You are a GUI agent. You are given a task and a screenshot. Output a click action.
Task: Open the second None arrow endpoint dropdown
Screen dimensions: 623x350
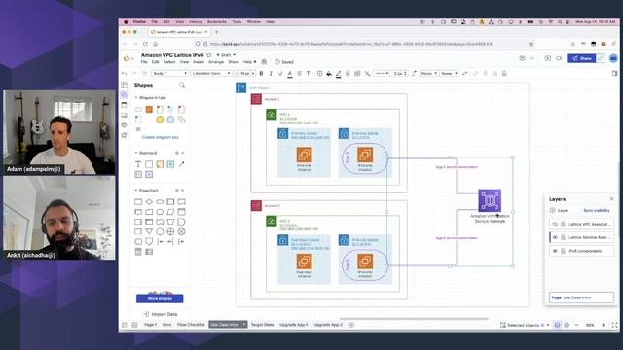coord(450,74)
